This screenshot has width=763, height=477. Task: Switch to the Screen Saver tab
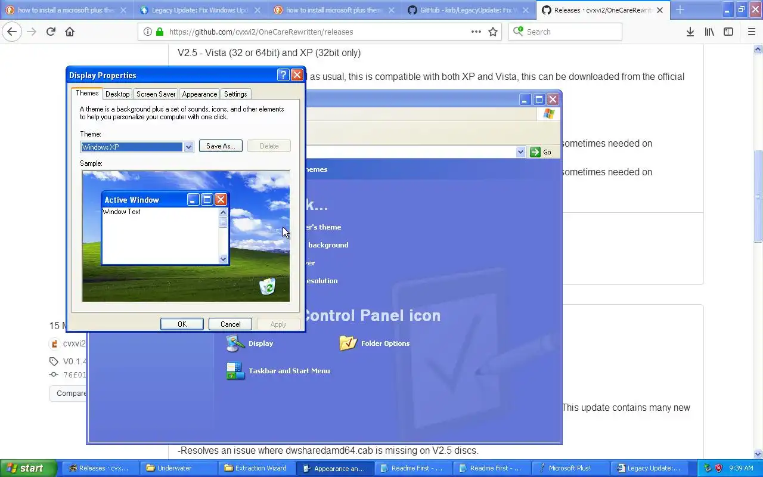pyautogui.click(x=156, y=94)
